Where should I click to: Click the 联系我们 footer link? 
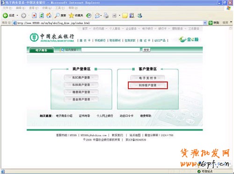tap(117, 135)
